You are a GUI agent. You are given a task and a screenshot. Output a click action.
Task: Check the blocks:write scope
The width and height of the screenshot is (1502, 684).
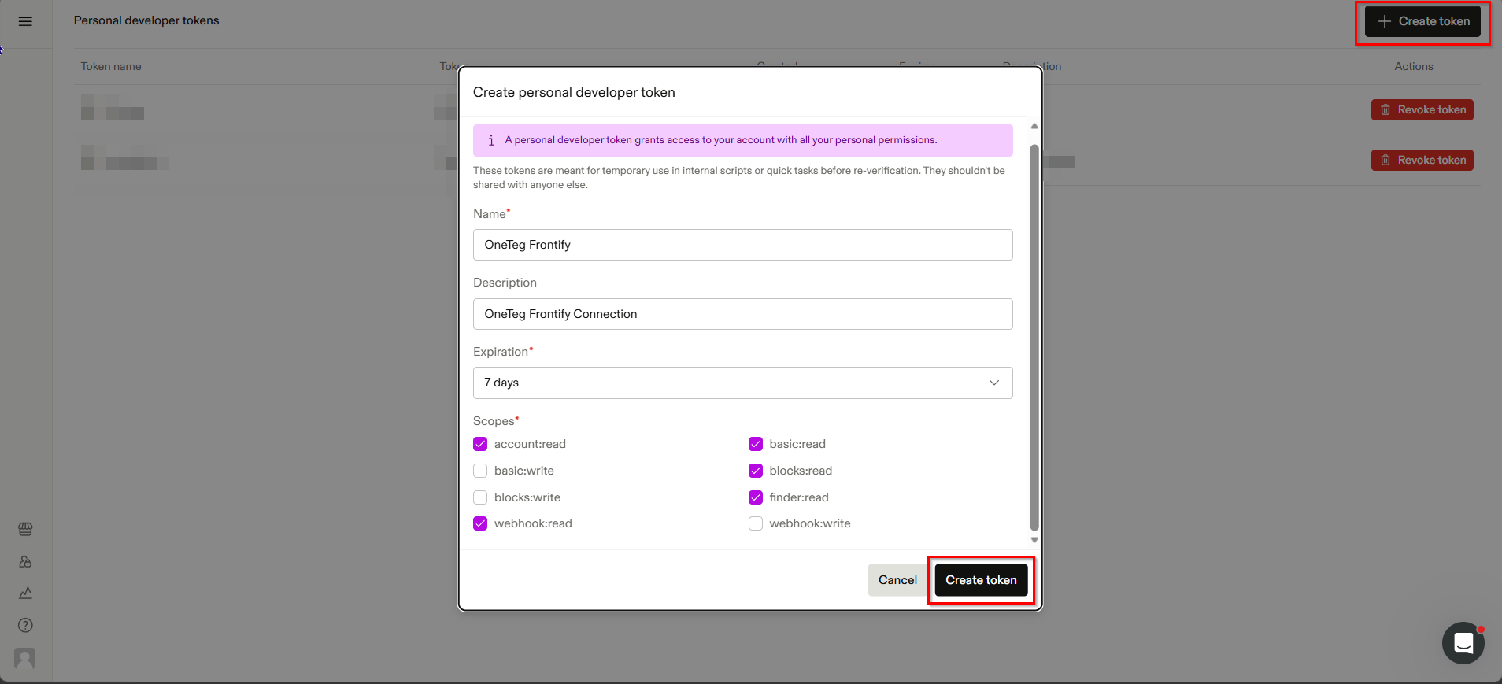[x=480, y=497]
